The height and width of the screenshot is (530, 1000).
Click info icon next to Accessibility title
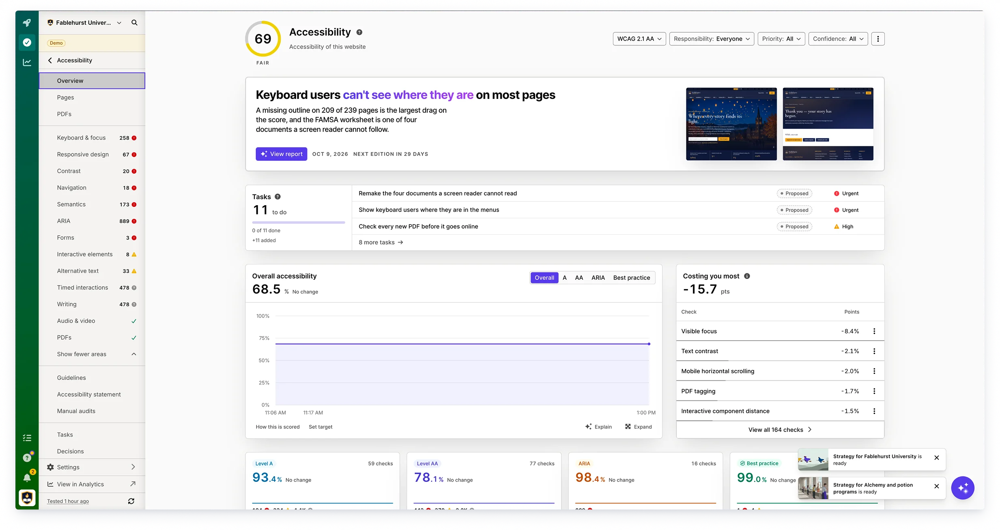click(359, 32)
